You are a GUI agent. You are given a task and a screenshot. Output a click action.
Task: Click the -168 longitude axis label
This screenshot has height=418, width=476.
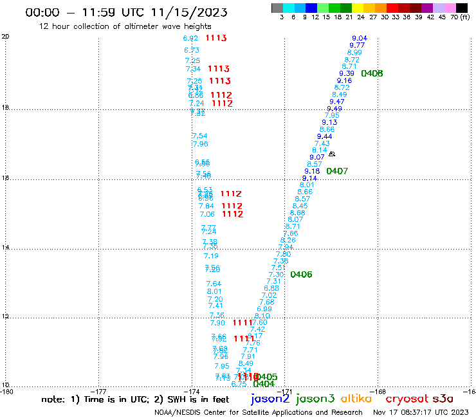tap(380, 392)
